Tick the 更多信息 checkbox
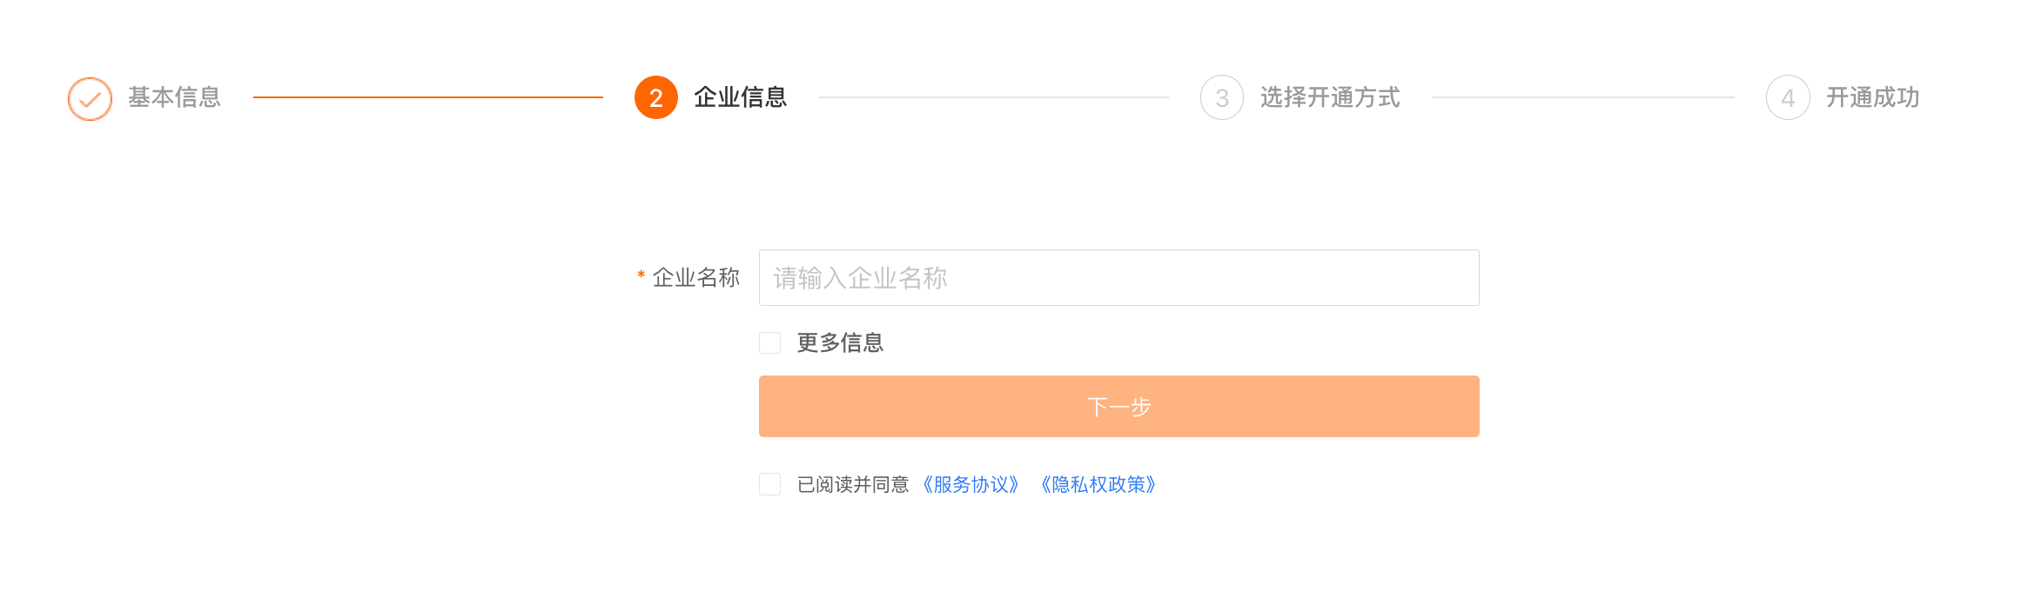The width and height of the screenshot is (2035, 598). pos(769,342)
